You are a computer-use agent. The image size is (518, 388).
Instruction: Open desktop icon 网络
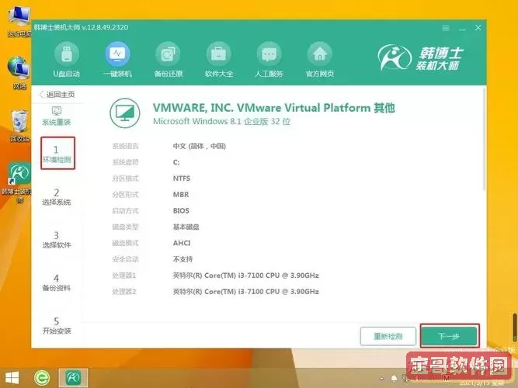19,73
